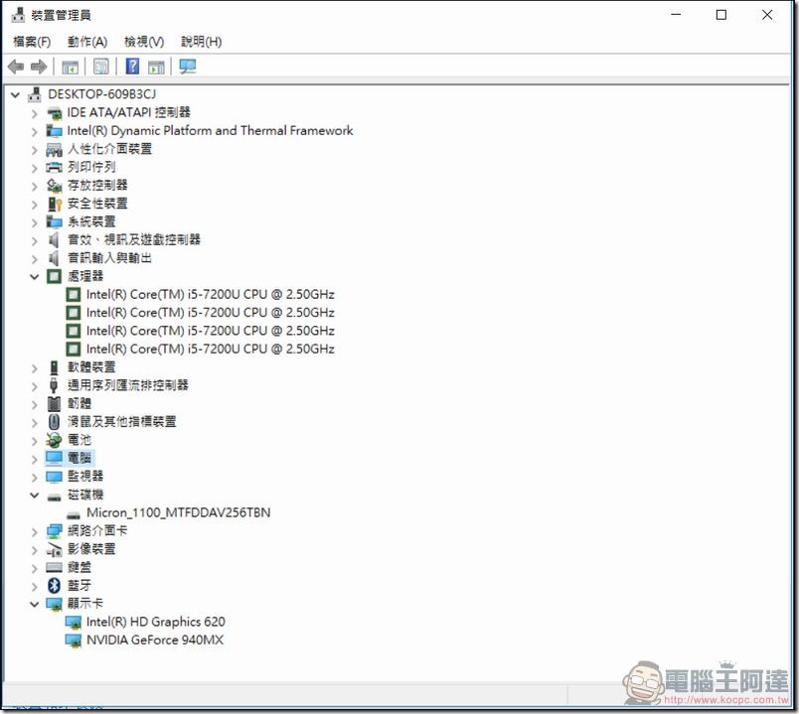Viewport: 799px width, 714px height.
Task: Select the speaker icon beside 音效、視訊及遊戲控制器
Action: (x=54, y=240)
